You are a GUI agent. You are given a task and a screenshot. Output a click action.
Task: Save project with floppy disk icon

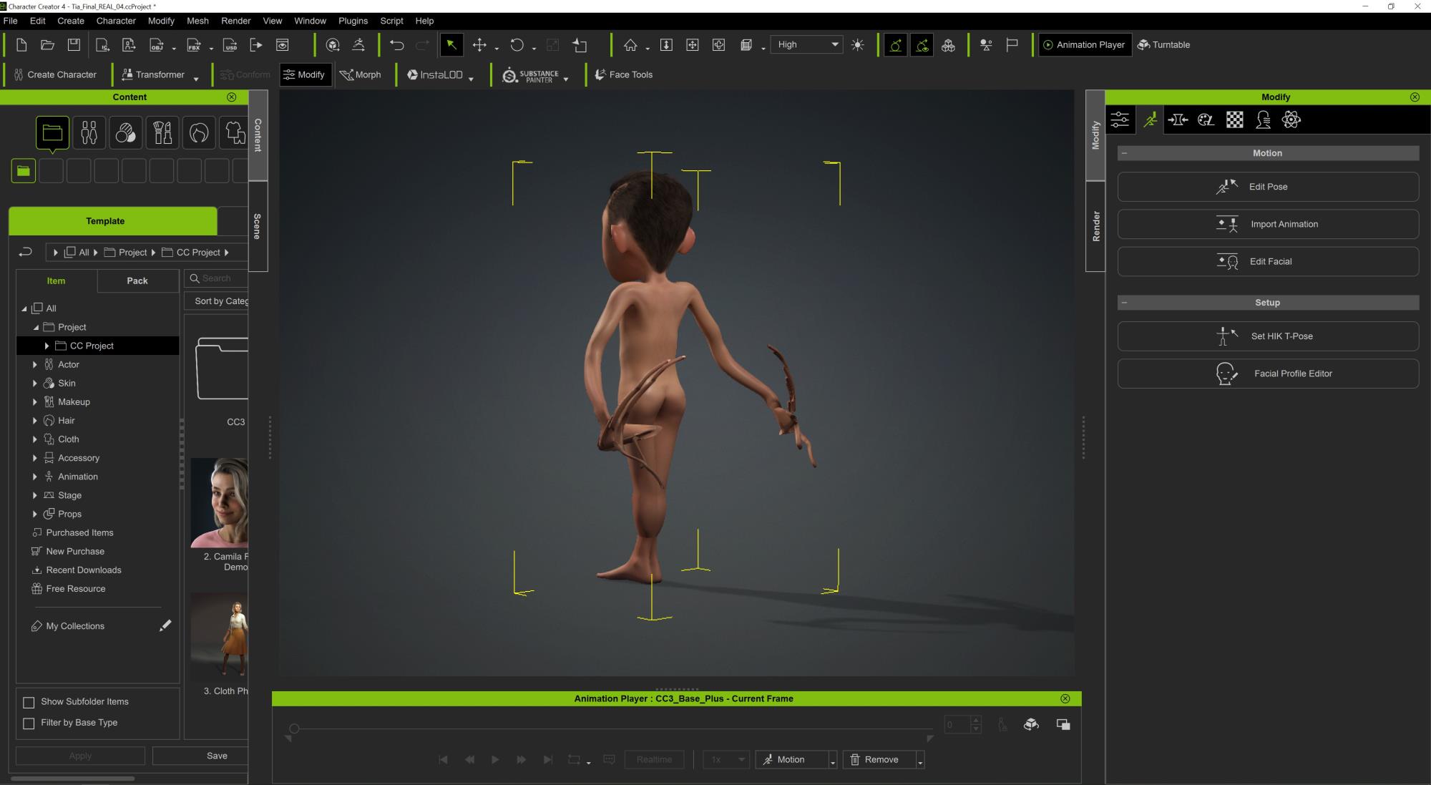tap(74, 45)
